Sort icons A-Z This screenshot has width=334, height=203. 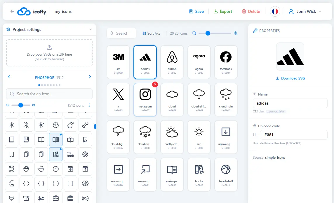pyautogui.click(x=152, y=33)
